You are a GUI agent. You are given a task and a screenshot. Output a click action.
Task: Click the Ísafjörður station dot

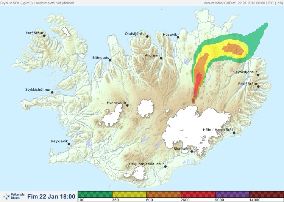pyautogui.click(x=44, y=36)
